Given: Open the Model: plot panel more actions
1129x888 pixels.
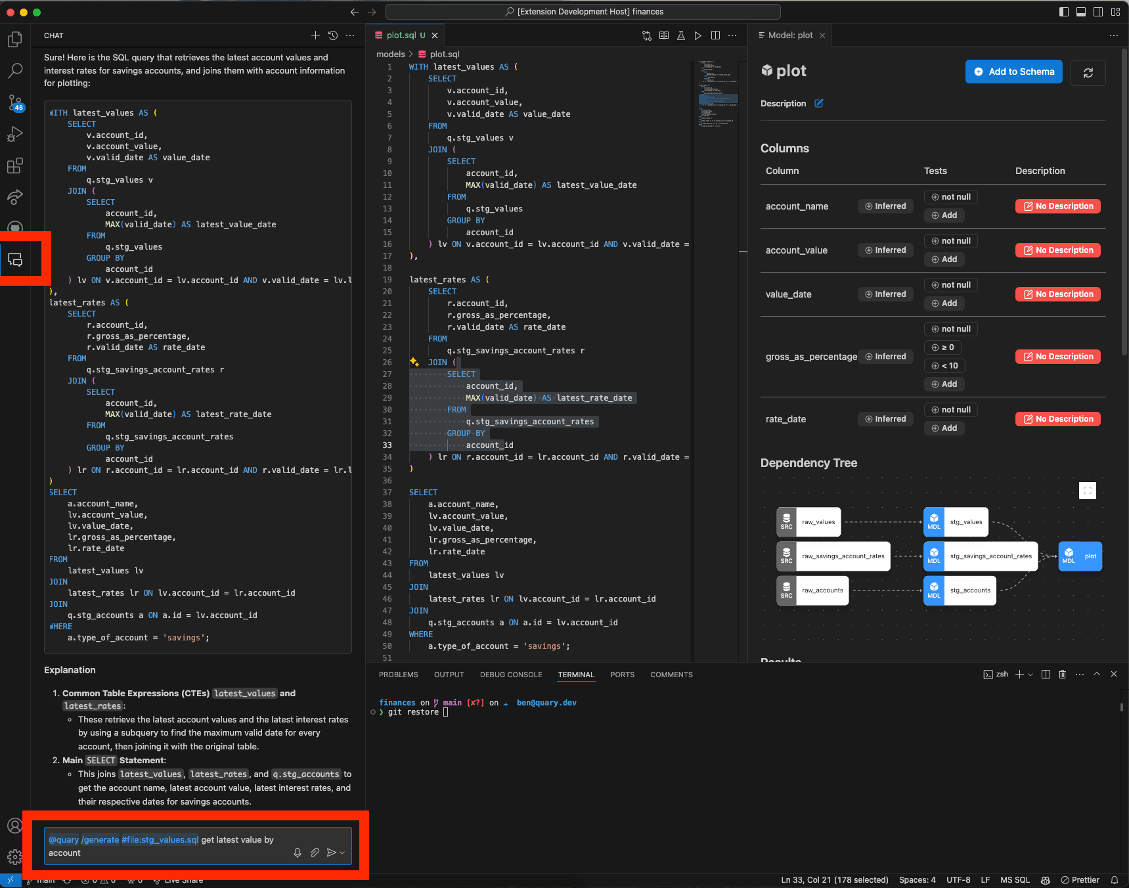Looking at the screenshot, I should (x=1114, y=35).
